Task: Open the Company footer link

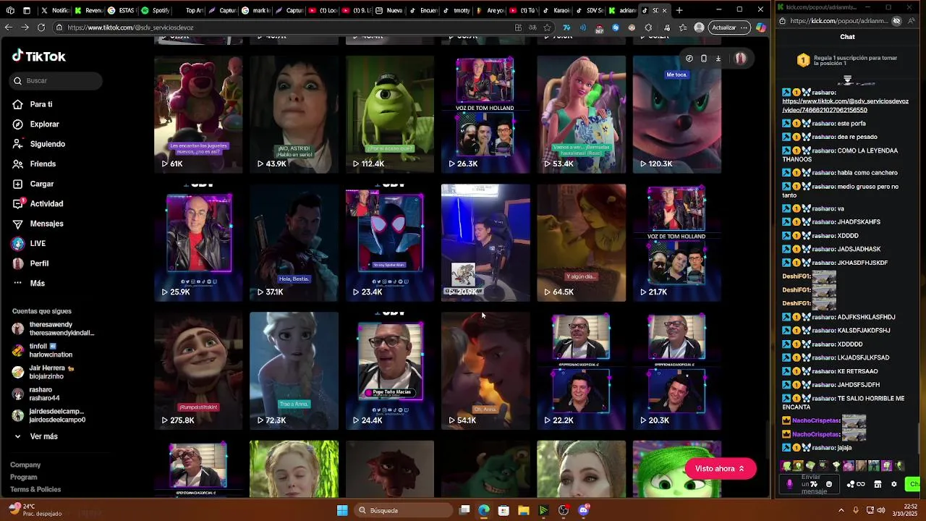Action: click(x=25, y=465)
